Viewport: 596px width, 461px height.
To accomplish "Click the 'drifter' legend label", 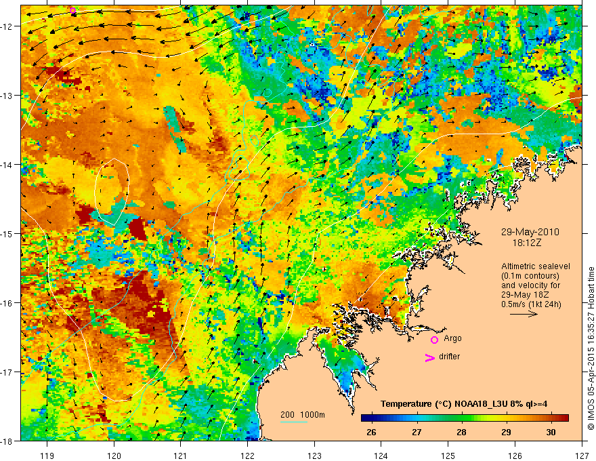I will (x=449, y=357).
